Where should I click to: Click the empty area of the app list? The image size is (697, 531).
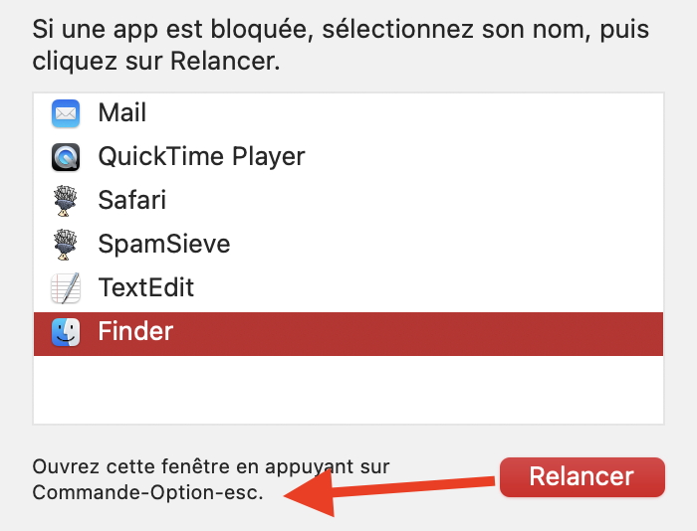348,390
